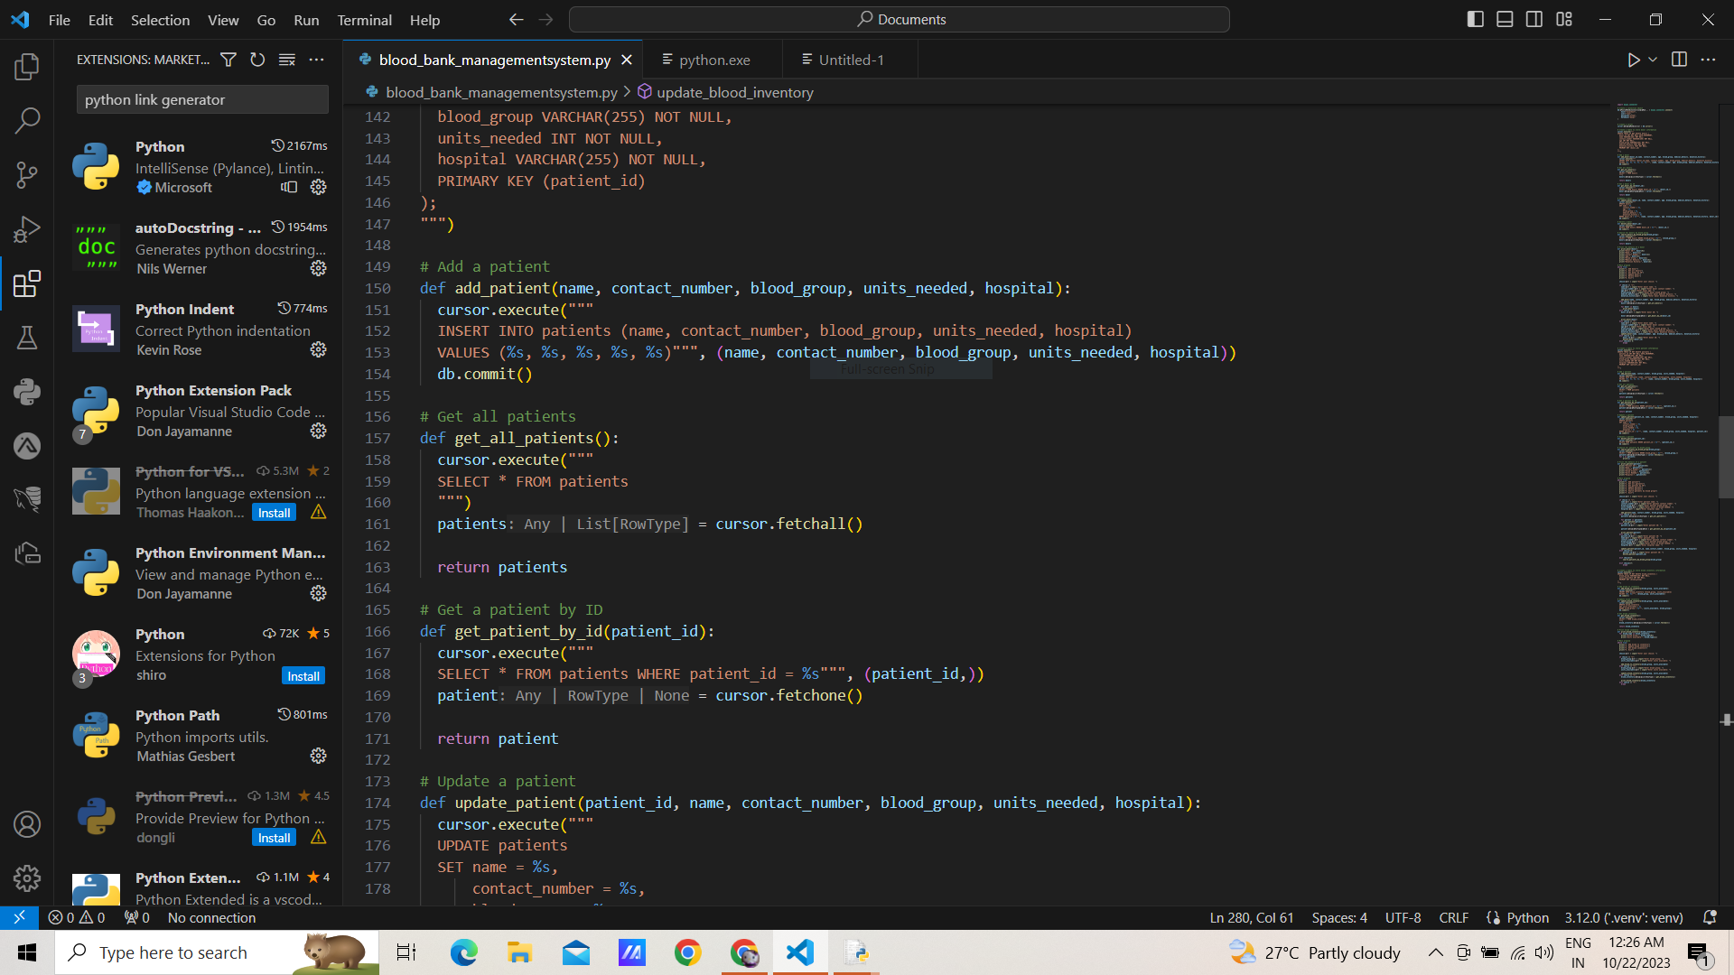1734x975 pixels.
Task: Toggle the bottom panel layout button
Action: click(1505, 19)
